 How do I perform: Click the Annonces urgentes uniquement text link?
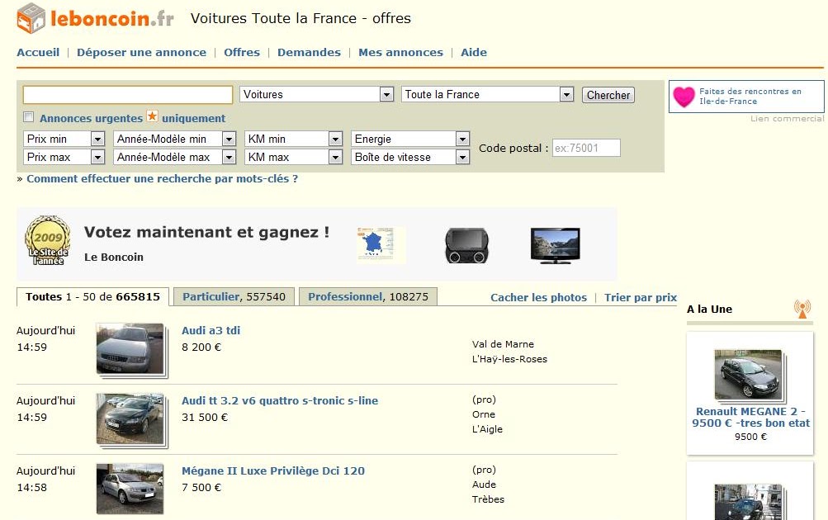pyautogui.click(x=133, y=118)
